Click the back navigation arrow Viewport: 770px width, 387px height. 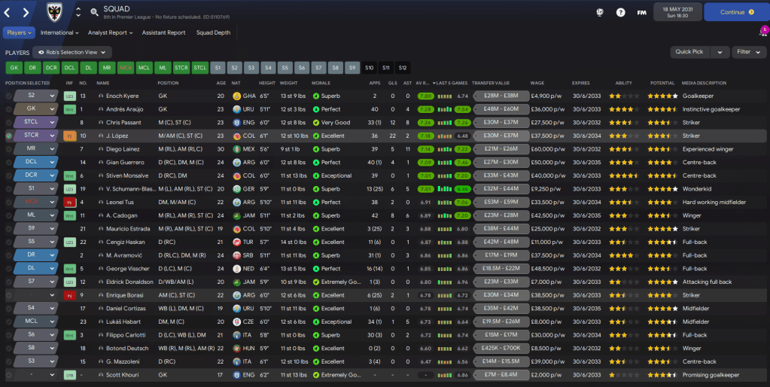click(x=9, y=12)
